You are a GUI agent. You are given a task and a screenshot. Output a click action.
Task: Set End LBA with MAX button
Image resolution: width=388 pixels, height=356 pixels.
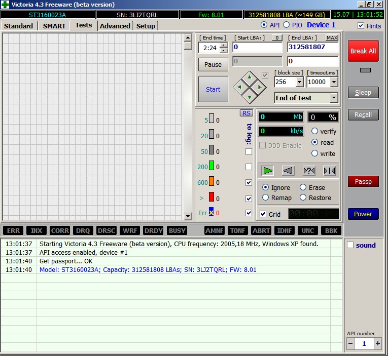coord(332,37)
